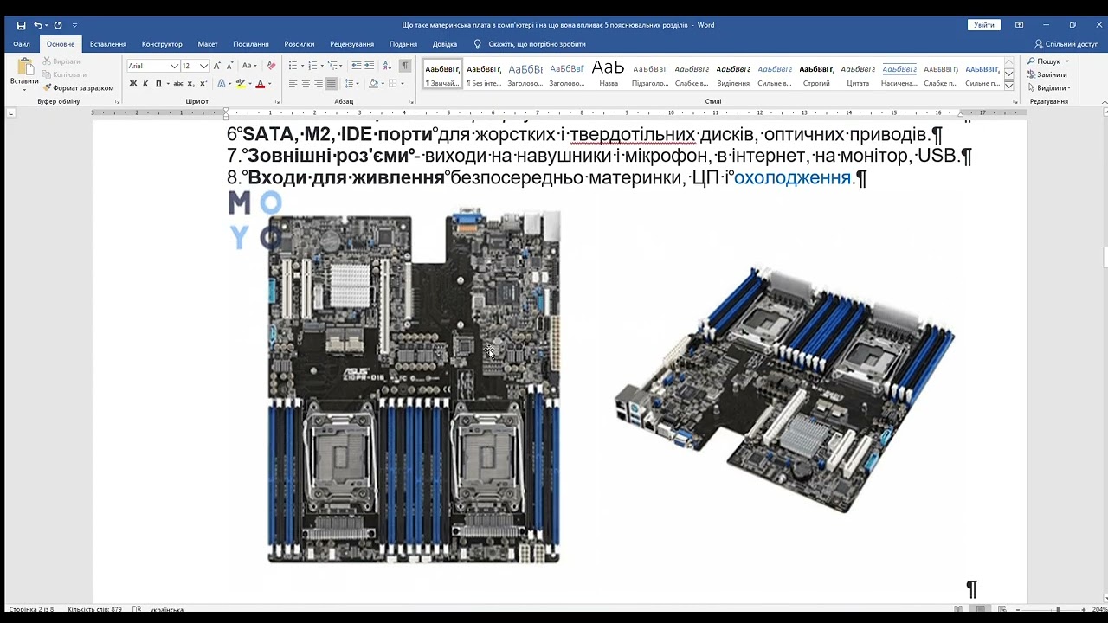Toggle bold formatting (Ж)

pos(132,84)
